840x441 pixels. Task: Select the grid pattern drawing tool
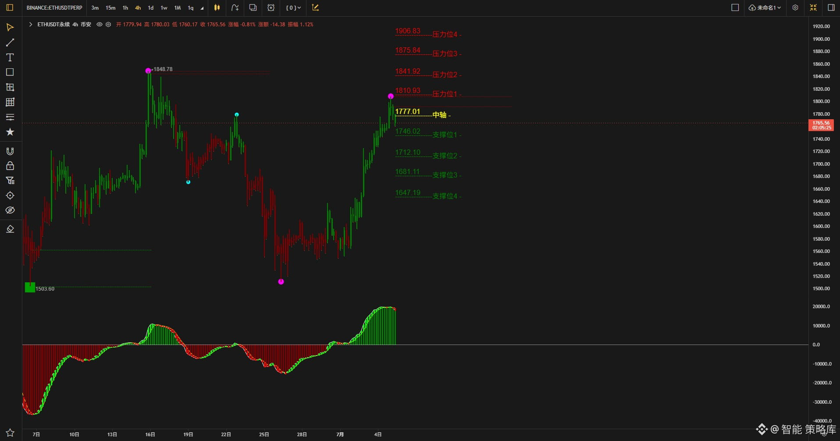point(10,102)
